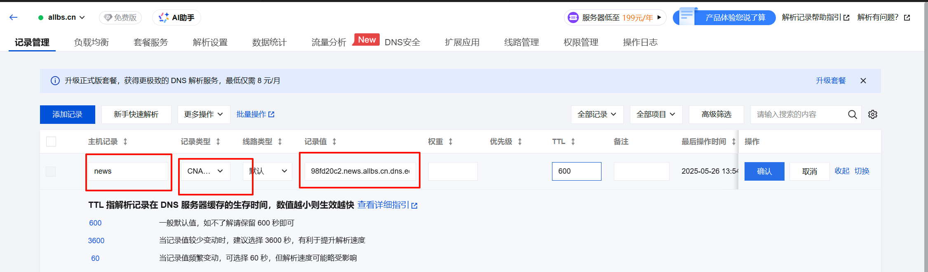This screenshot has height=272, width=928.
Task: Switch to the 解析设置 tab
Action: pyautogui.click(x=210, y=42)
